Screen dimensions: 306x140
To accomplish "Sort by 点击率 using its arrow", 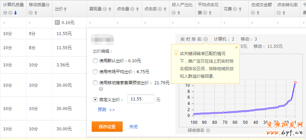I will [x=165, y=9].
